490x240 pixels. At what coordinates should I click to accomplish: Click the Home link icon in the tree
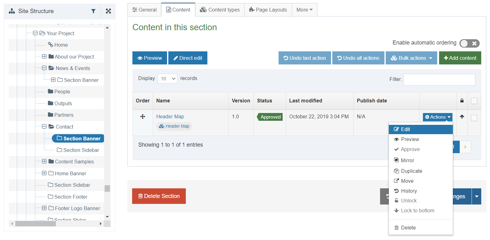point(50,45)
